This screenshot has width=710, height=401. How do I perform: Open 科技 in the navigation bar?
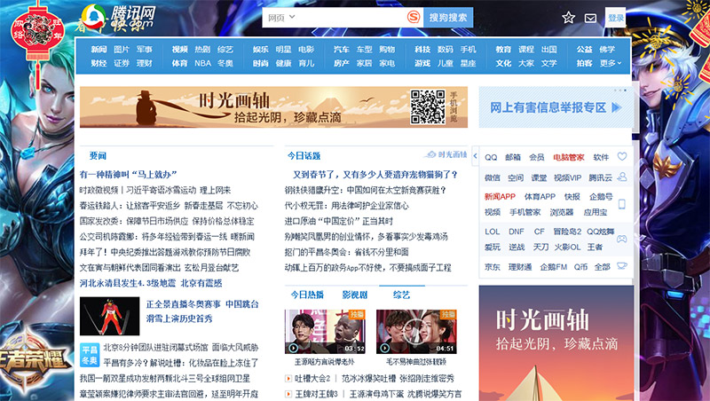click(422, 50)
